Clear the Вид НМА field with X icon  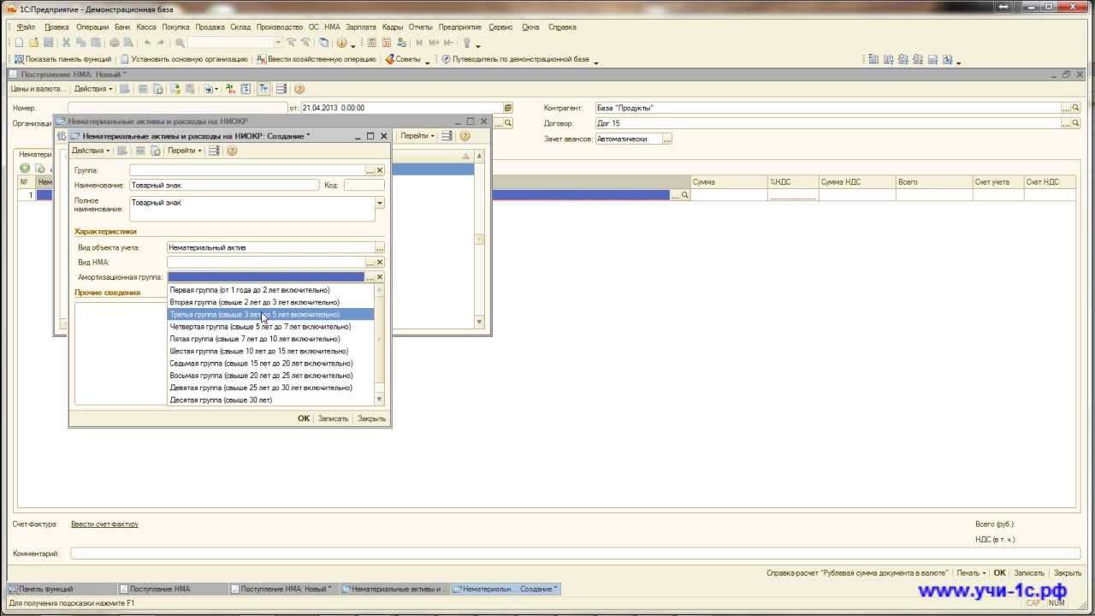[380, 263]
